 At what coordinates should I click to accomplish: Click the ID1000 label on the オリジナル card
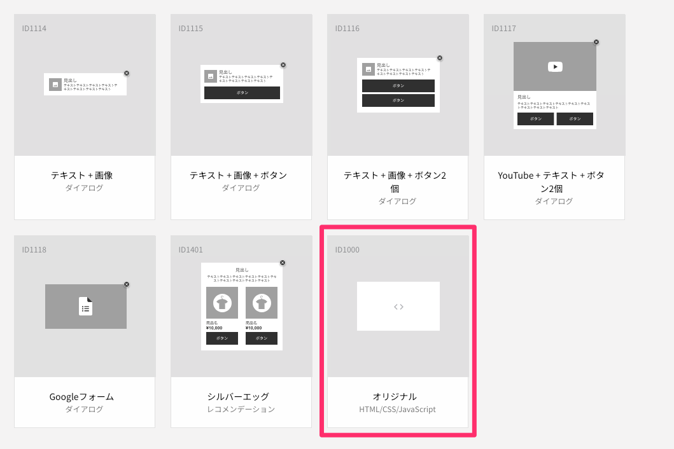pos(346,249)
